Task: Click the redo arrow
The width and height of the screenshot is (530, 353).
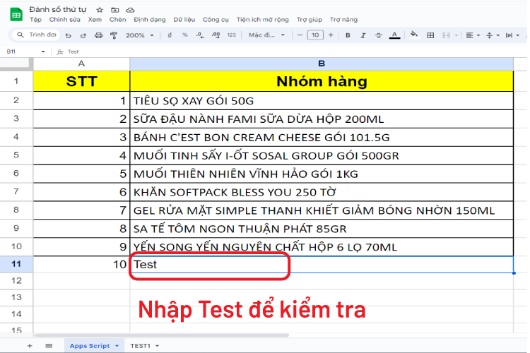Action: pos(83,35)
